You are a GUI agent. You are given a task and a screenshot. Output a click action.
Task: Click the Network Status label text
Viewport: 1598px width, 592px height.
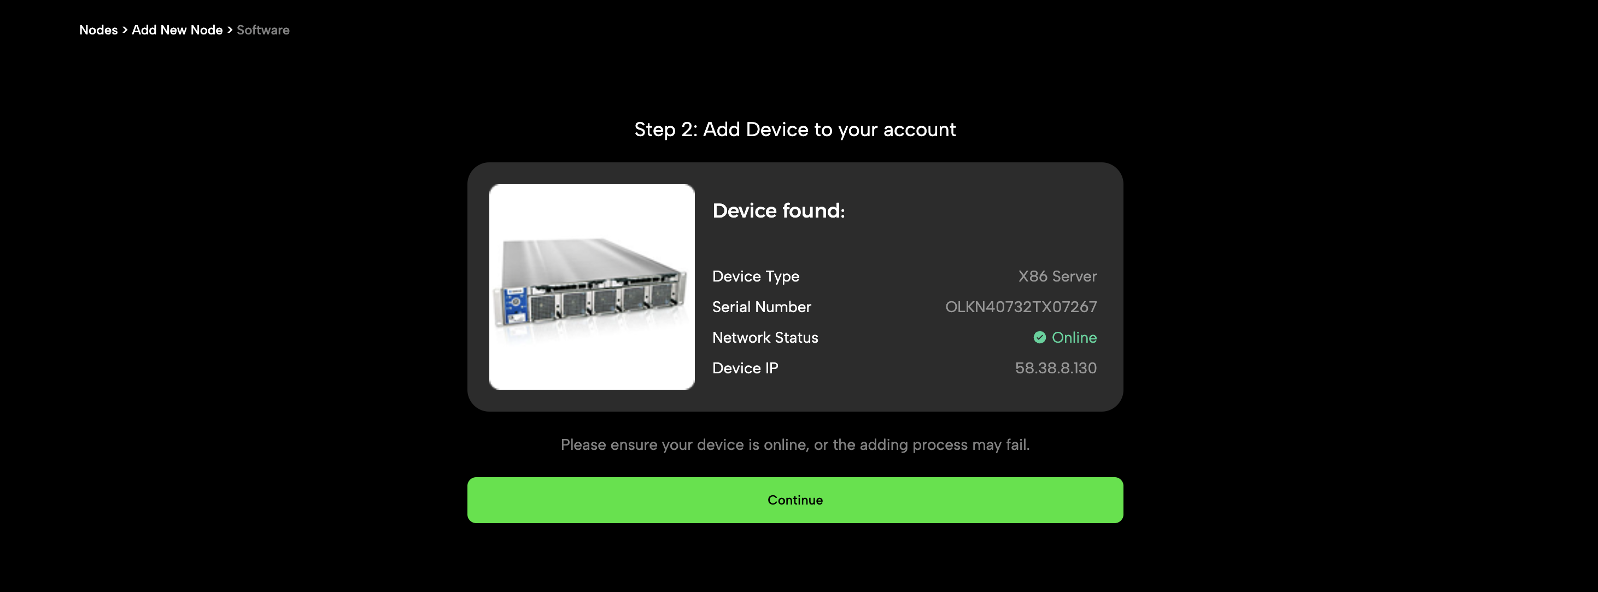coord(765,338)
